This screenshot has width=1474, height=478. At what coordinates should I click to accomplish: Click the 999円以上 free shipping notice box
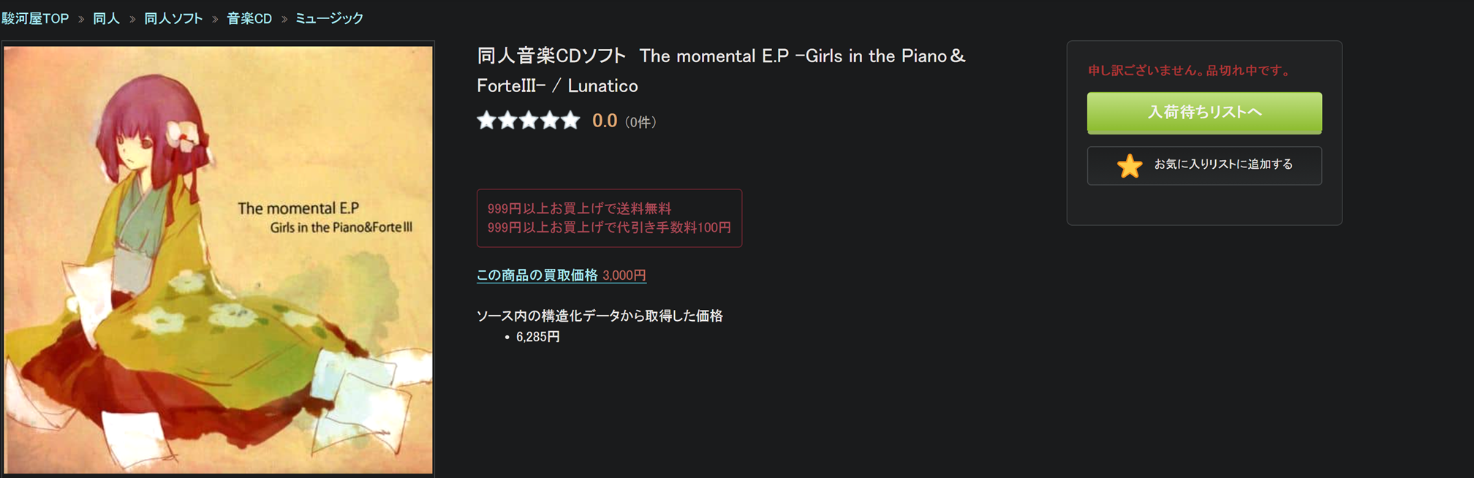(609, 218)
